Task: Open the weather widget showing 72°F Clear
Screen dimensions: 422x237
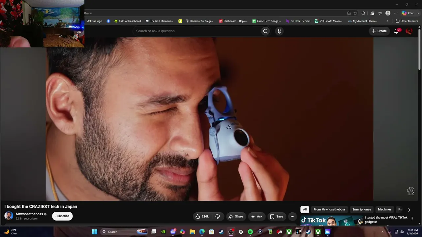Action: pyautogui.click(x=11, y=232)
